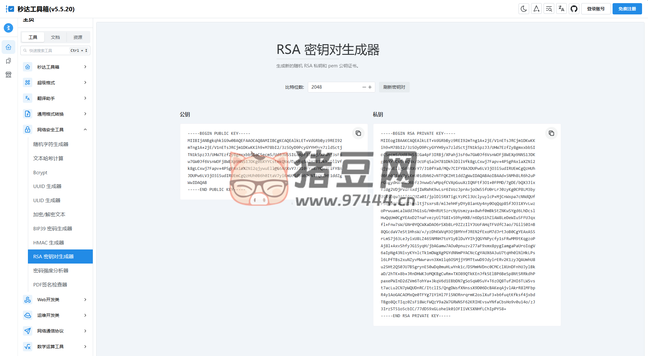Increase bit count with plus stepper
Viewport: 648px width, 356px height.
pos(370,87)
